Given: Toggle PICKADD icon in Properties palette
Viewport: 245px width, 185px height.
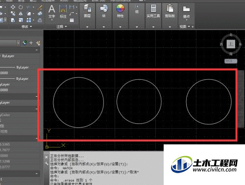Looking at the screenshot, I should (38, 43).
